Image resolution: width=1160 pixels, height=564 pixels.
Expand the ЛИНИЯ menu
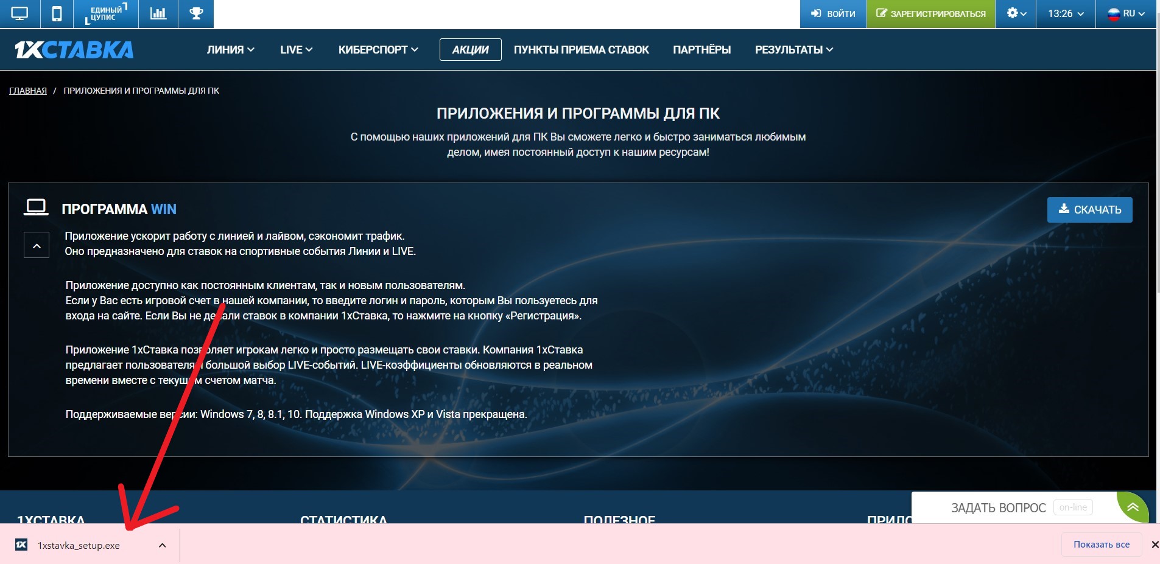pos(230,50)
